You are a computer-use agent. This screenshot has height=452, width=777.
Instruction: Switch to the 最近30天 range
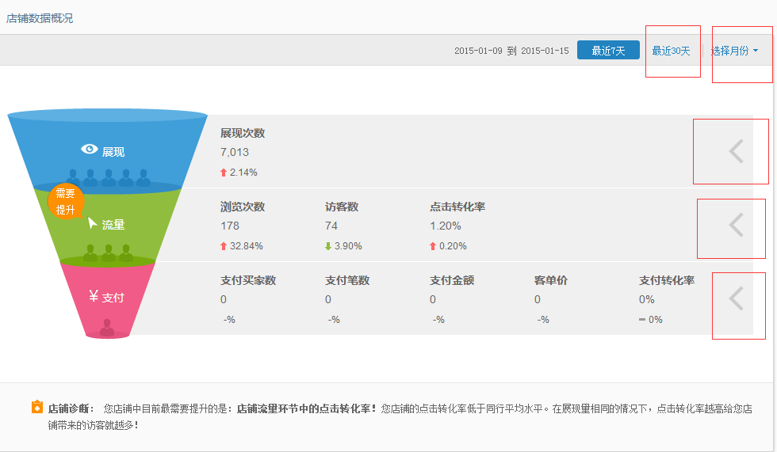click(671, 51)
